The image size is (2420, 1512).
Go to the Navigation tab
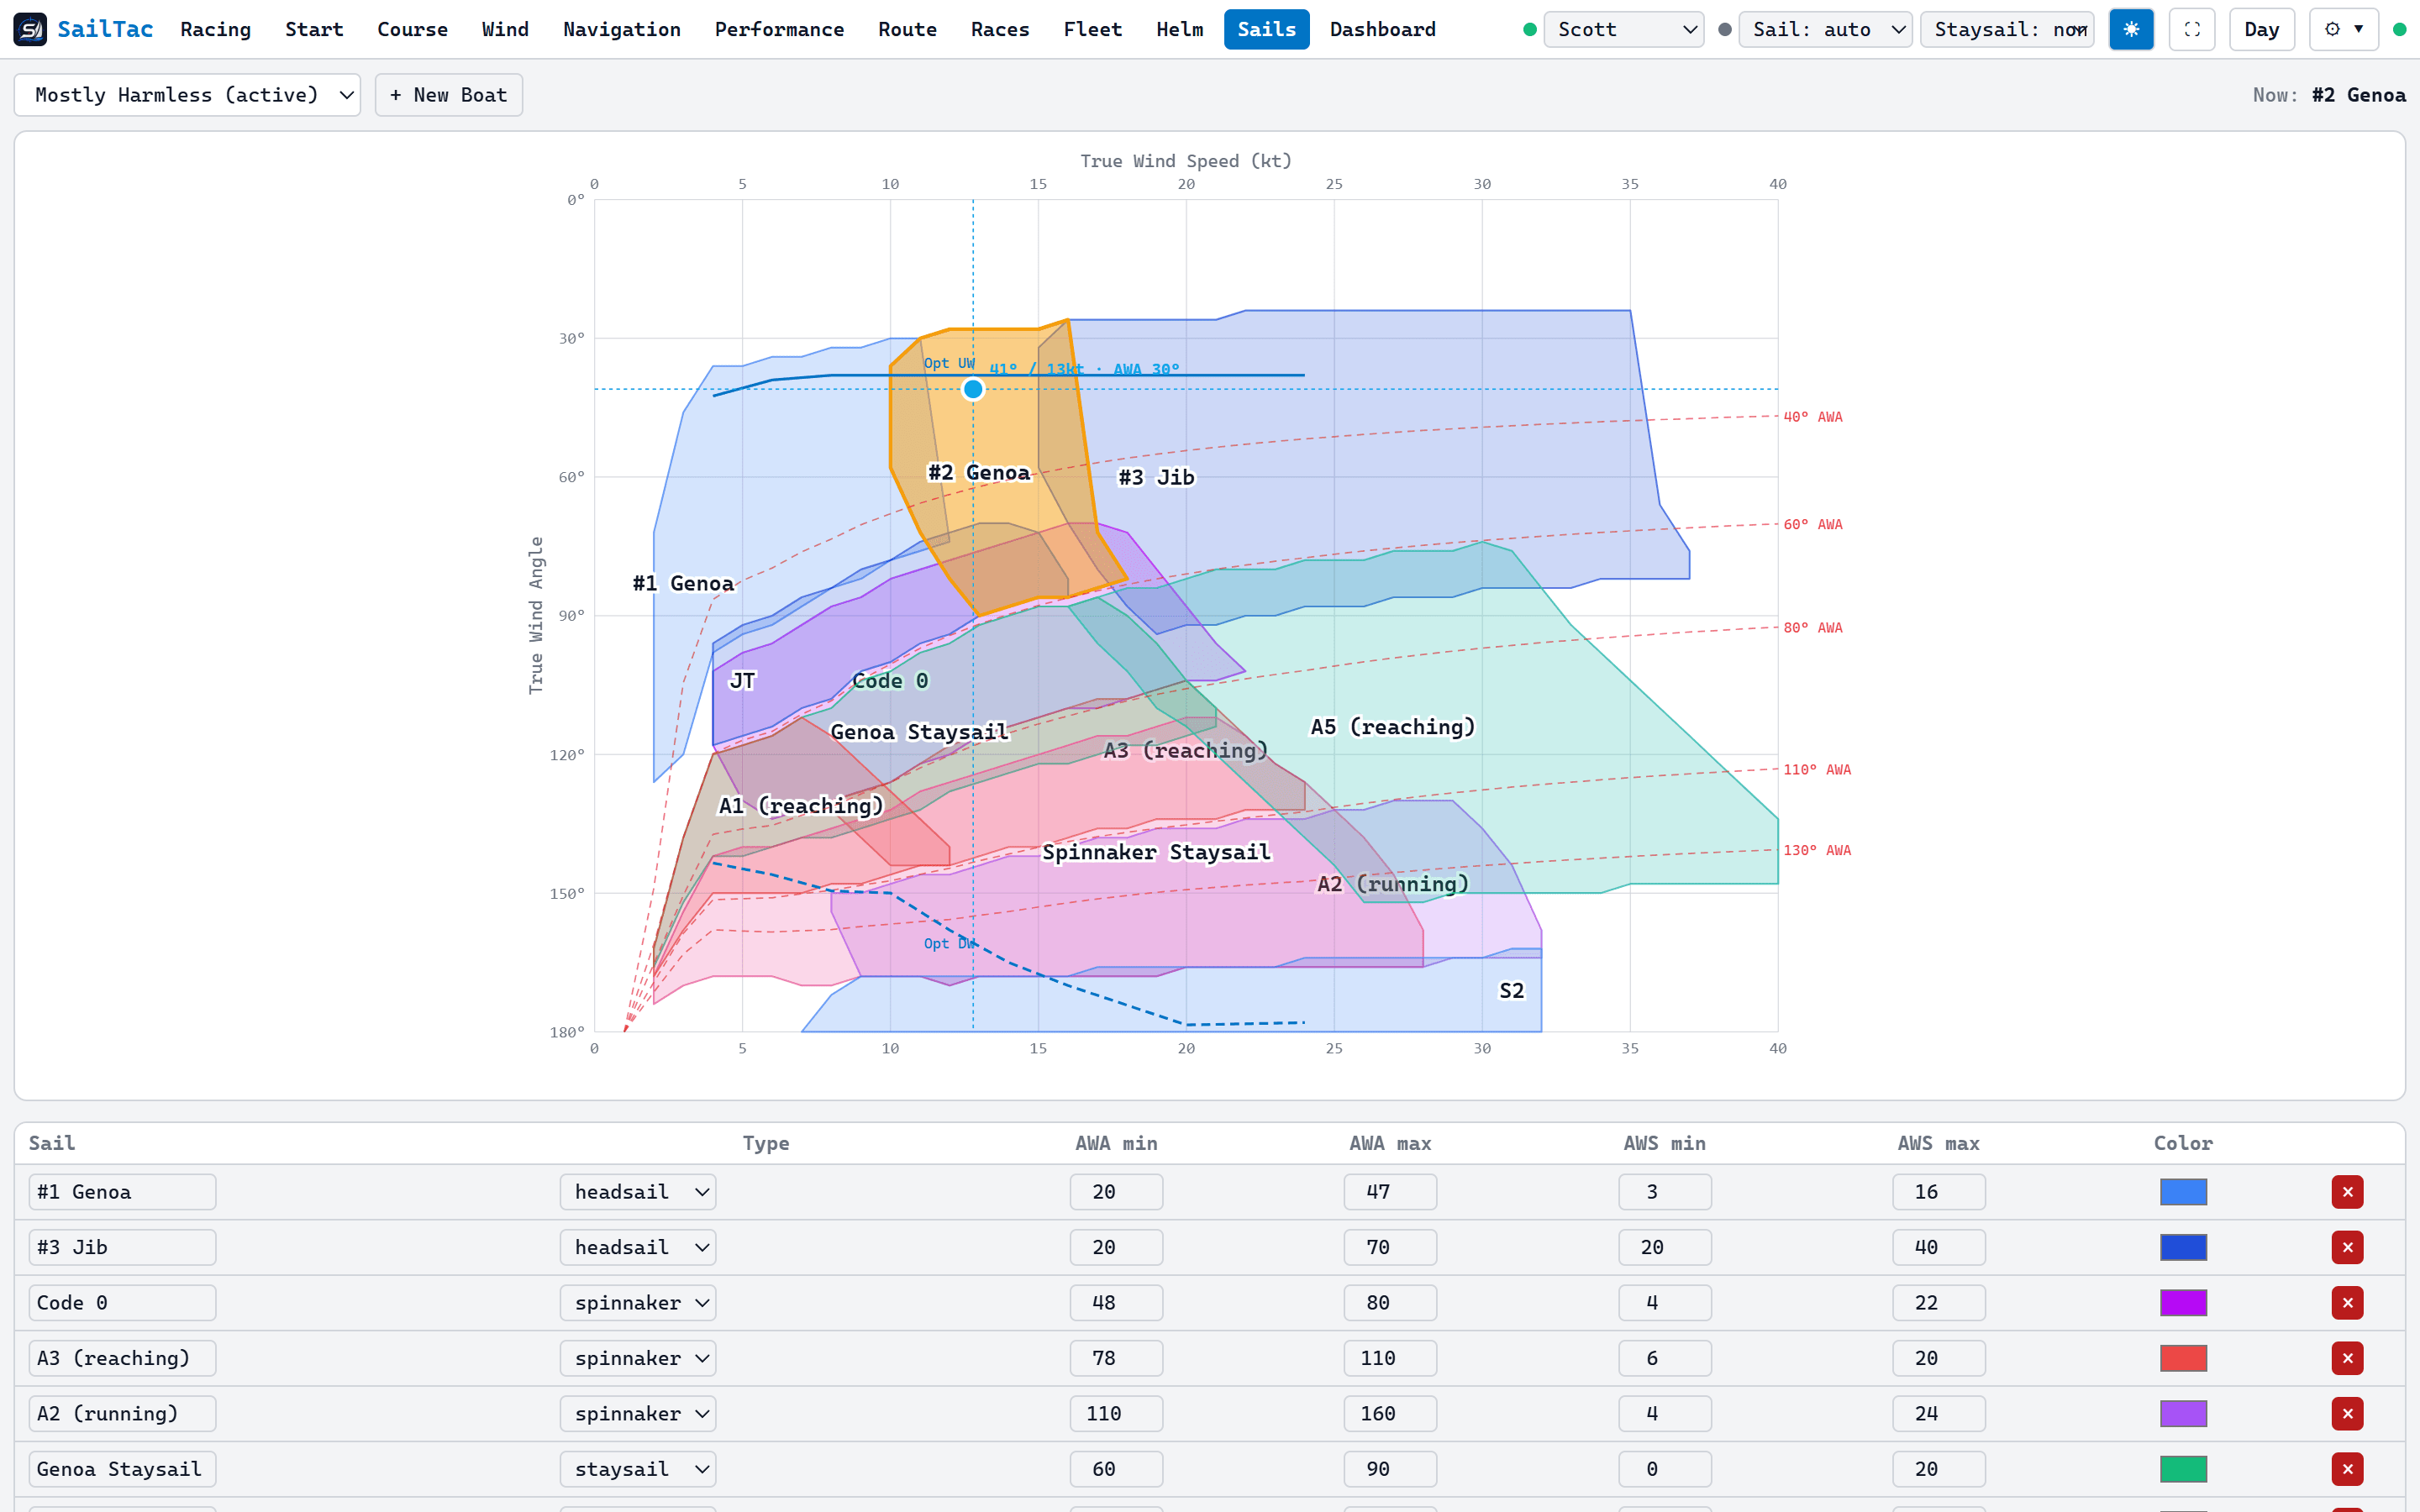[621, 29]
